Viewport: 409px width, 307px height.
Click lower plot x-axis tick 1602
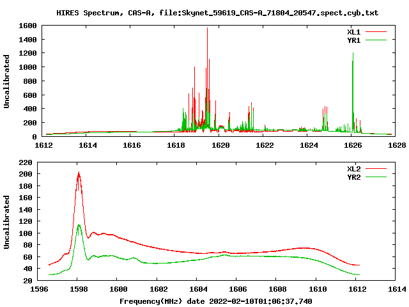(158, 289)
